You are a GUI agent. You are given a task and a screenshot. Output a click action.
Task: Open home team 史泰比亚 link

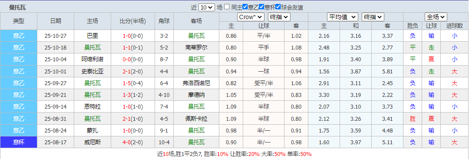92,71
